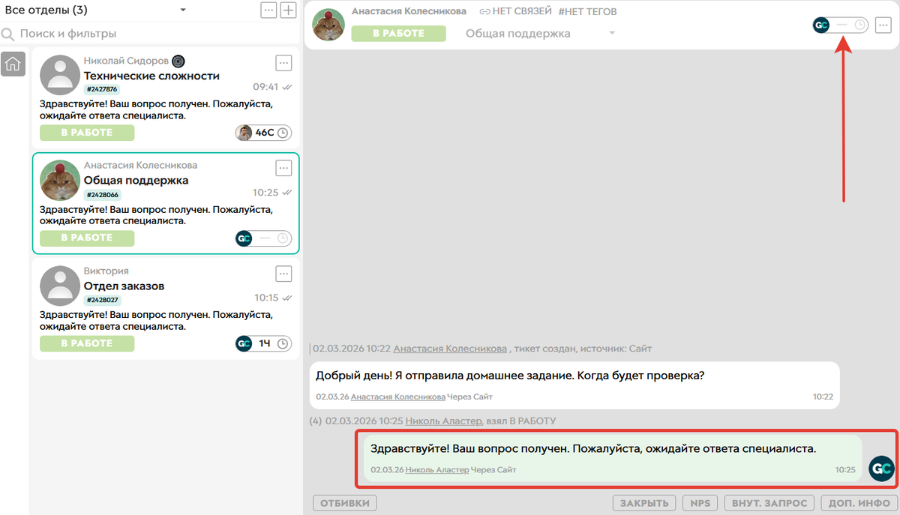900x515 pixels.
Task: Open the home icon in sidebar
Action: click(13, 64)
